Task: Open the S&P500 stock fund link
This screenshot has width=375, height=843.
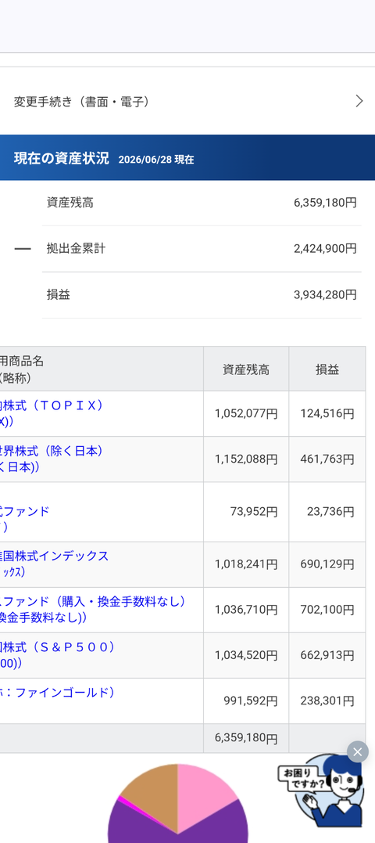Action: point(57,655)
